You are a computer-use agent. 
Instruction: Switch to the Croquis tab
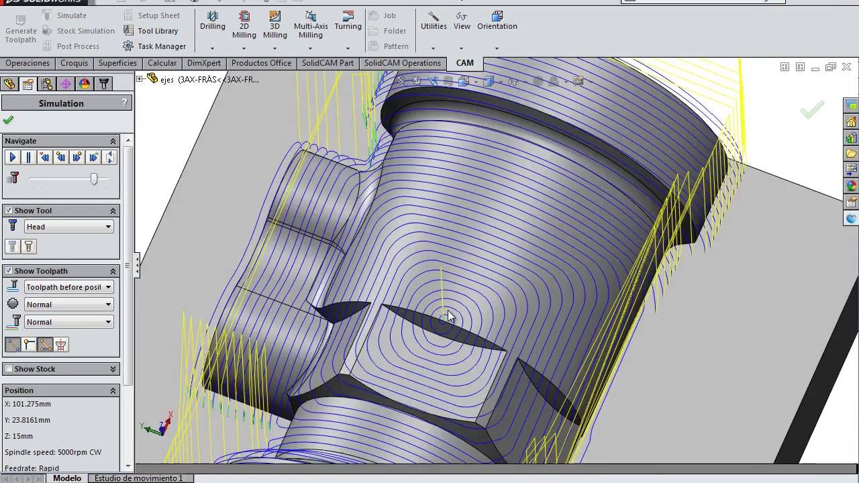tap(74, 63)
